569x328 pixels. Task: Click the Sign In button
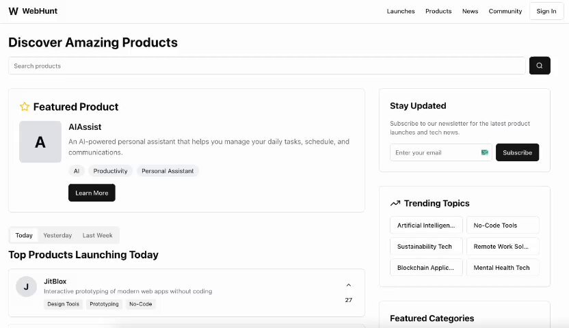coord(546,11)
